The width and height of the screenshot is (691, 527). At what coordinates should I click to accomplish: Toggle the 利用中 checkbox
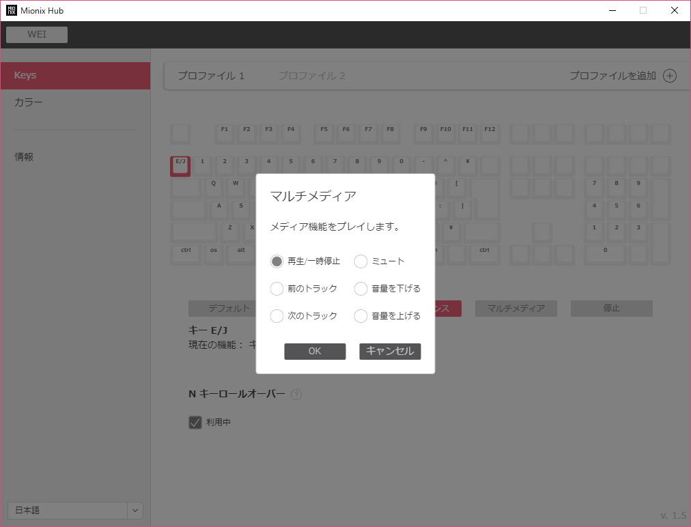[195, 423]
